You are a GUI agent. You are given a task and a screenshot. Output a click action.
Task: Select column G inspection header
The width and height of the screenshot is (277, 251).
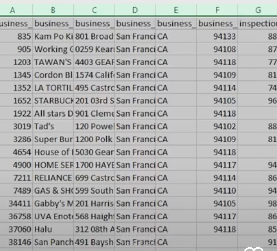tap(257, 10)
